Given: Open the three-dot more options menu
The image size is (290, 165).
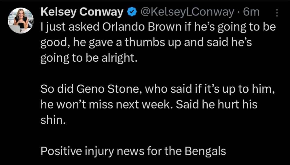Looking at the screenshot, I should coord(277,13).
